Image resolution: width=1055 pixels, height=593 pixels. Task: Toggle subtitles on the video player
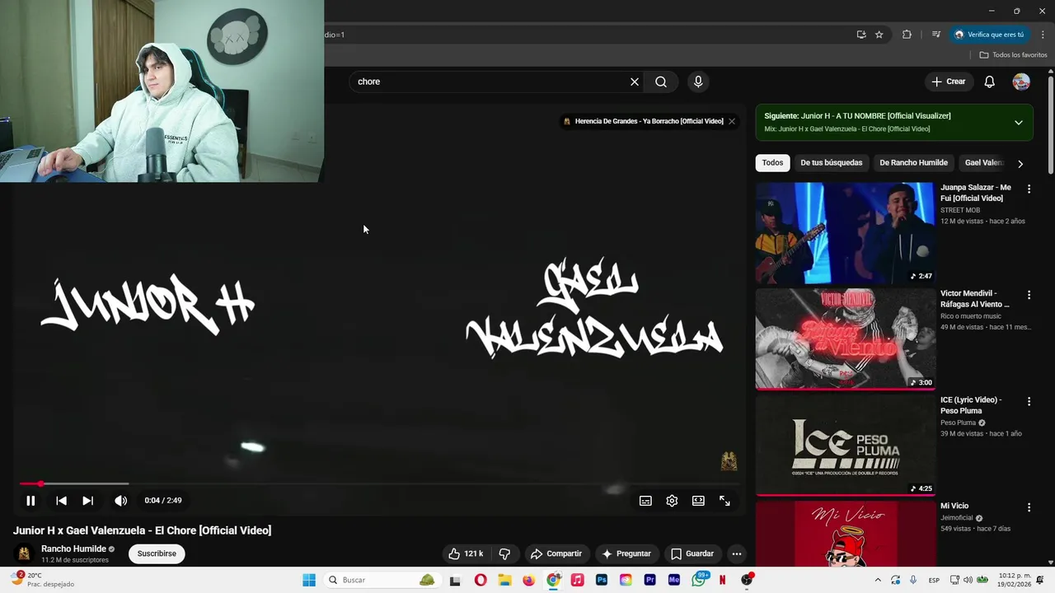pyautogui.click(x=645, y=501)
